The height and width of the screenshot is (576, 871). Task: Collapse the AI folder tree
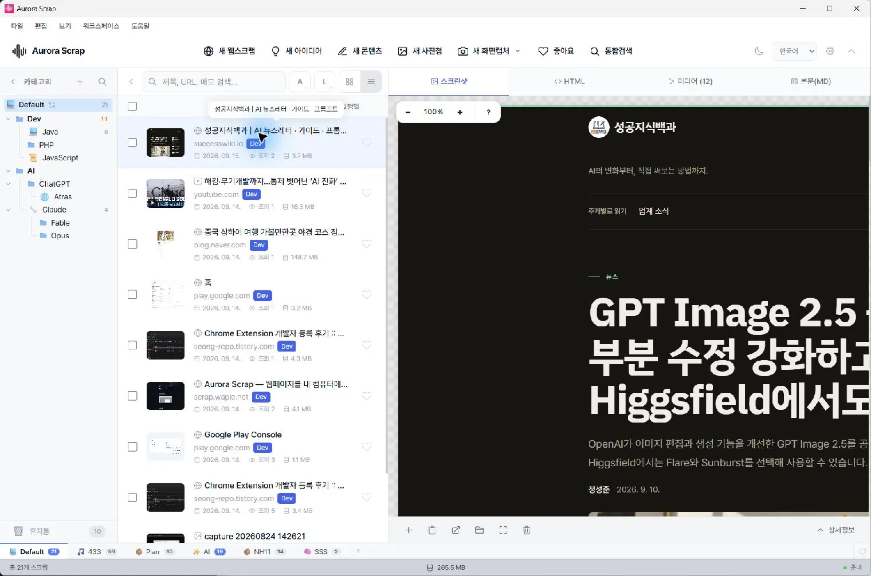pos(8,171)
